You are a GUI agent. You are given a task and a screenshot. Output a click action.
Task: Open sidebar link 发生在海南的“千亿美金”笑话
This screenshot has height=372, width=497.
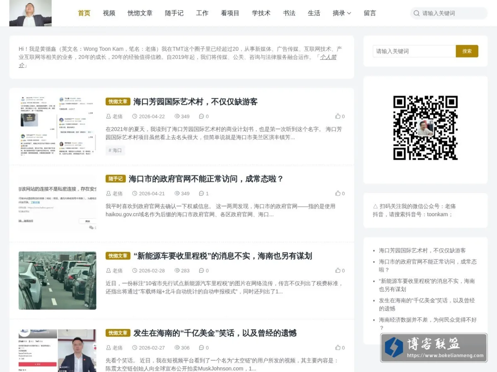pyautogui.click(x=427, y=305)
